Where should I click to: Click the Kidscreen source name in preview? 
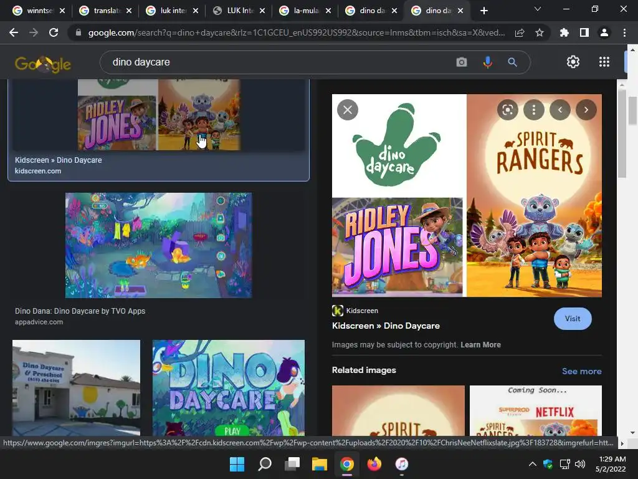[362, 311]
